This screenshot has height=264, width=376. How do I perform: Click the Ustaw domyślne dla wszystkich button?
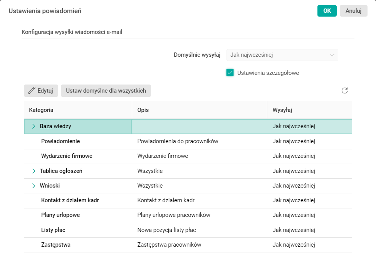point(106,90)
